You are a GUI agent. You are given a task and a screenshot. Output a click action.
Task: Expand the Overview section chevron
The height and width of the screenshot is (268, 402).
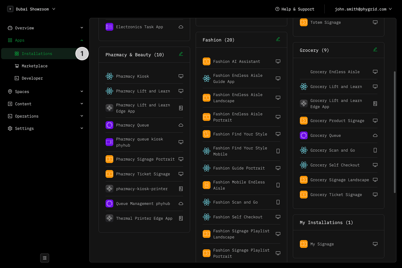click(82, 28)
